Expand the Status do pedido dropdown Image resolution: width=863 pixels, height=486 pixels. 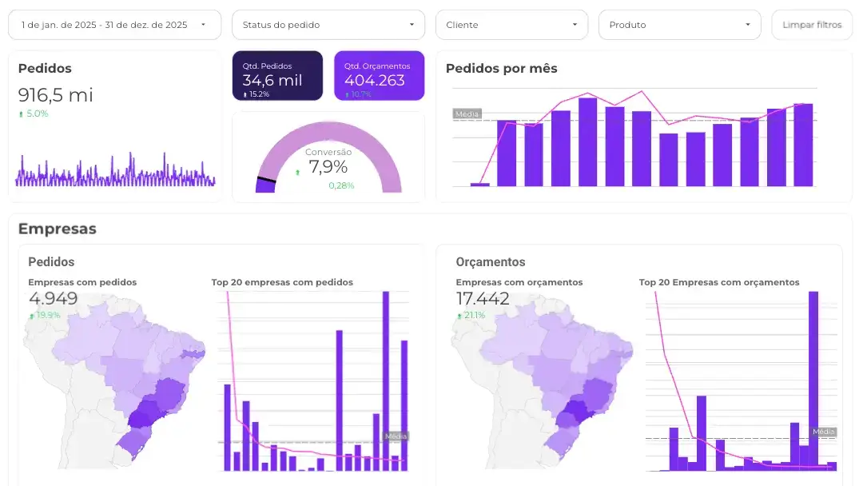[328, 25]
